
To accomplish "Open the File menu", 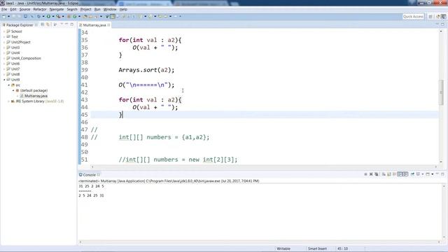I will (4, 9).
